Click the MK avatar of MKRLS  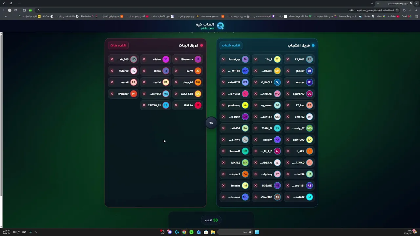245,163
